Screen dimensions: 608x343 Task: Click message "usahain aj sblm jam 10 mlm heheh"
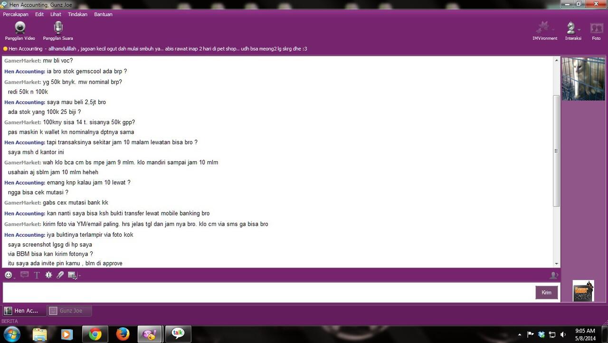[53, 172]
